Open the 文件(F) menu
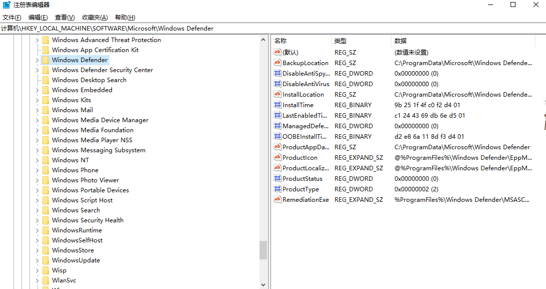 12,18
